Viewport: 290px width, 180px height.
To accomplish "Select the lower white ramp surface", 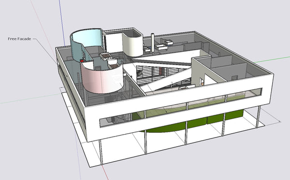I will click(x=166, y=80).
